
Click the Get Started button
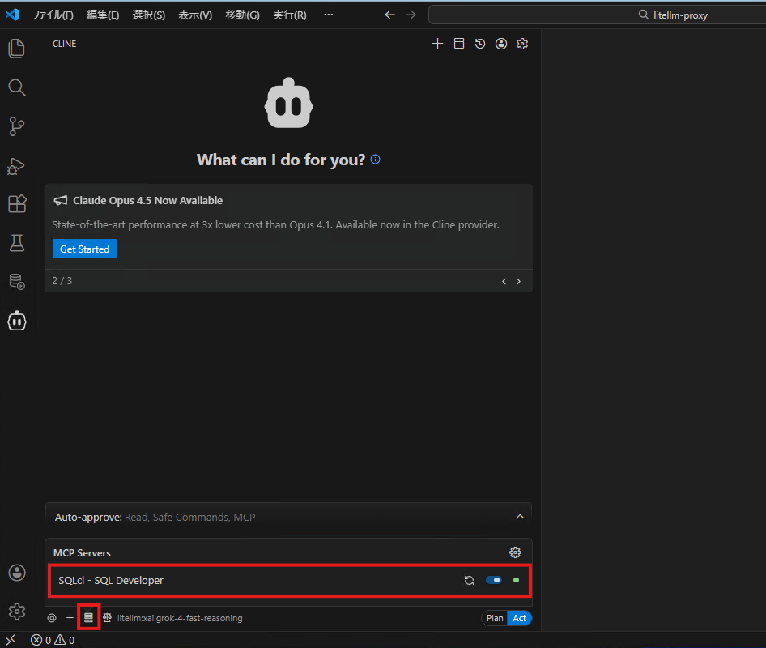click(85, 249)
